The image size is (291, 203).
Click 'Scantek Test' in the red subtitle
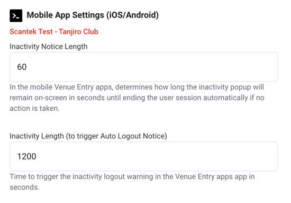pos(31,32)
